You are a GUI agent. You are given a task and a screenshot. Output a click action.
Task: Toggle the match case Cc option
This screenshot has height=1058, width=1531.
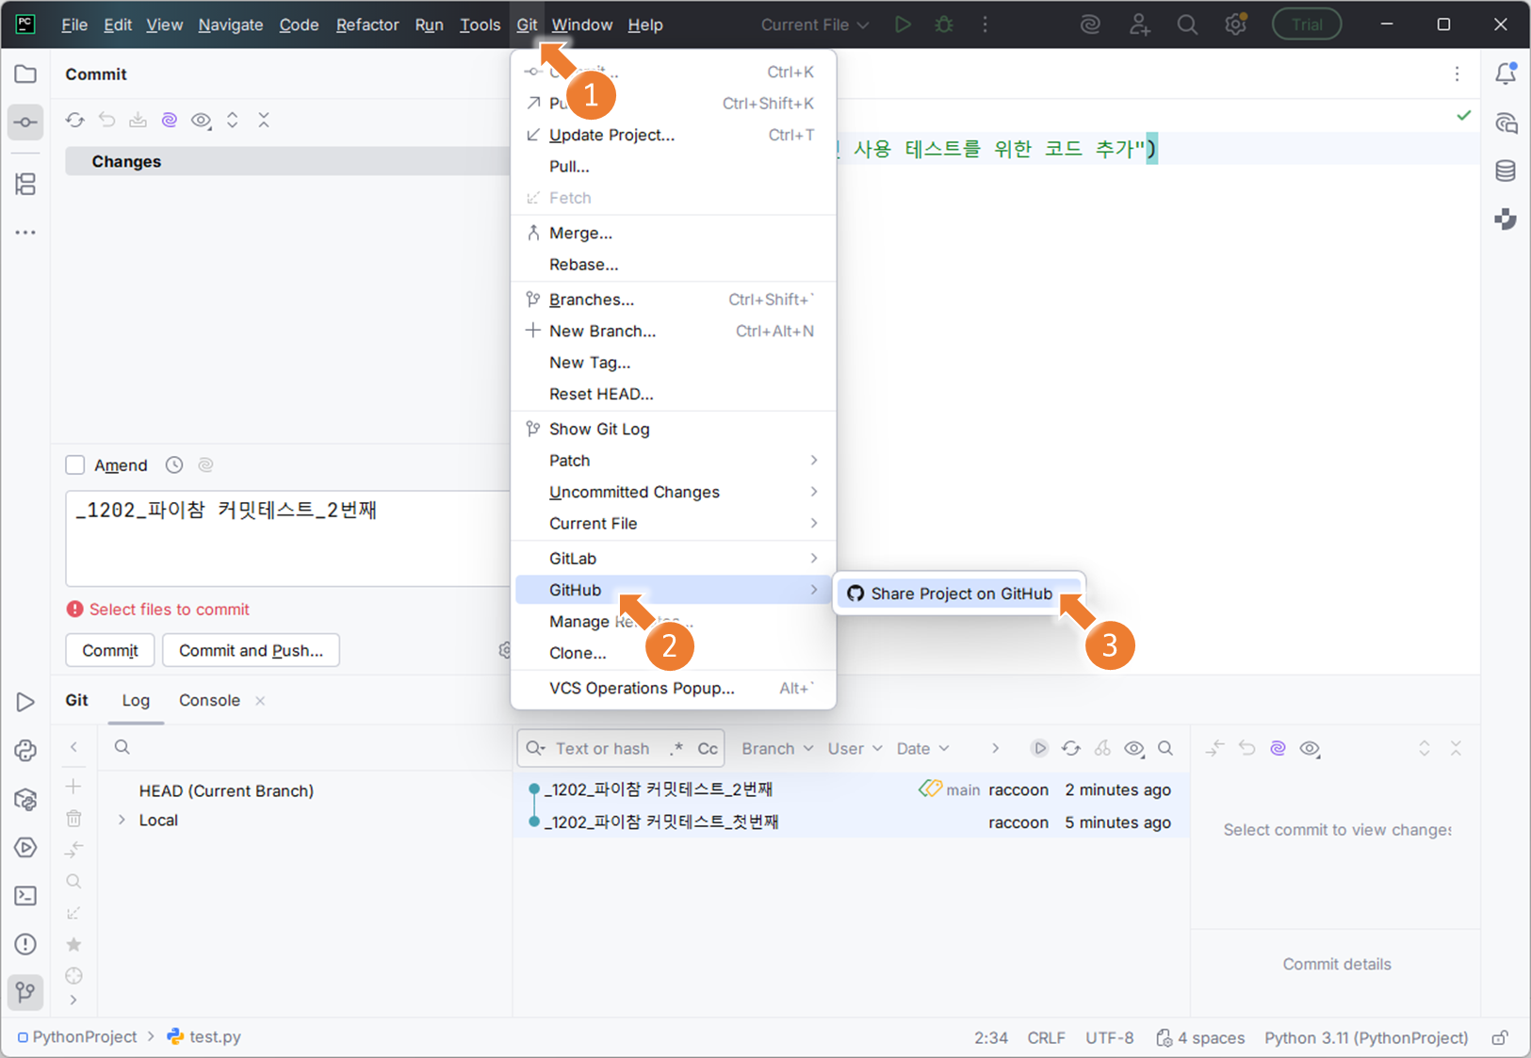[x=708, y=748]
